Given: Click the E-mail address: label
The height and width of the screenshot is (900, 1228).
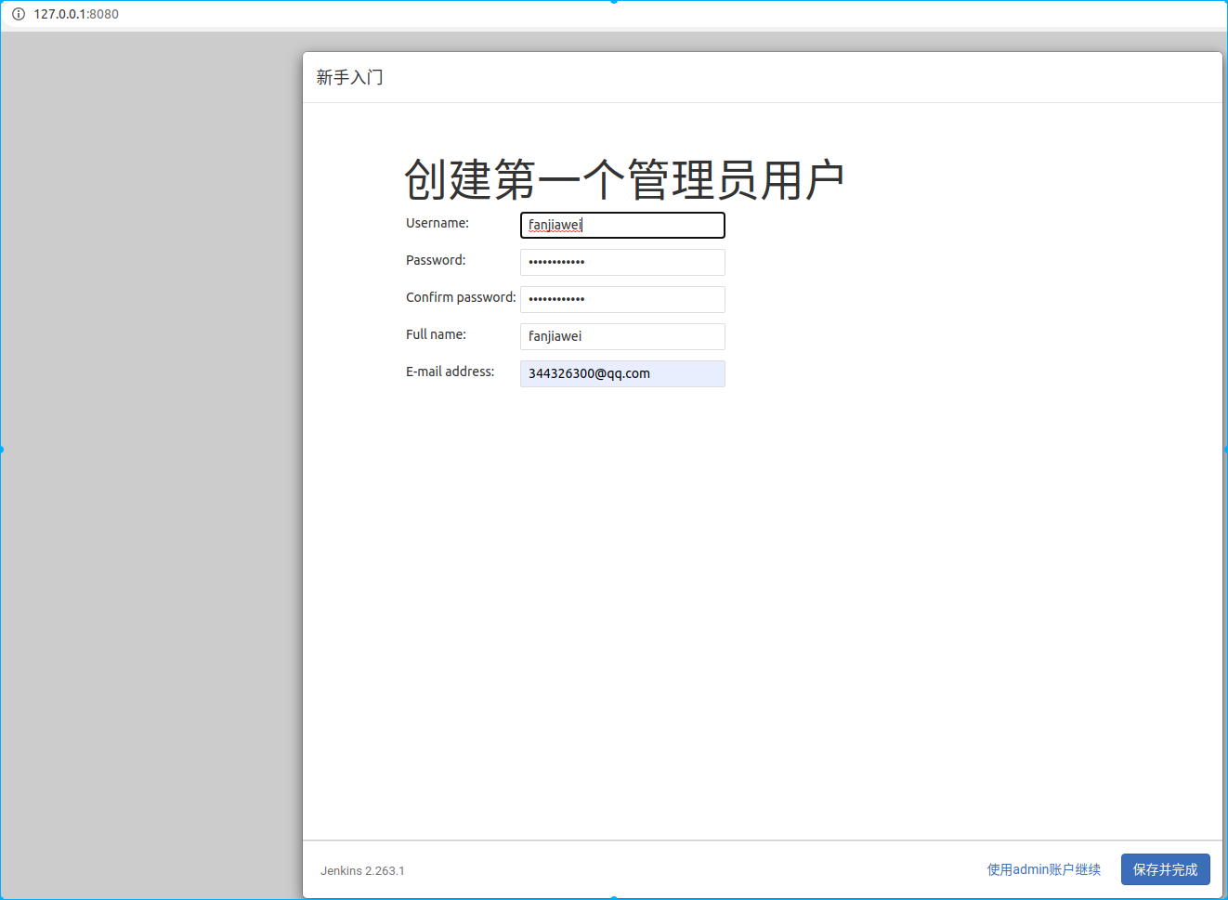Looking at the screenshot, I should pos(450,372).
